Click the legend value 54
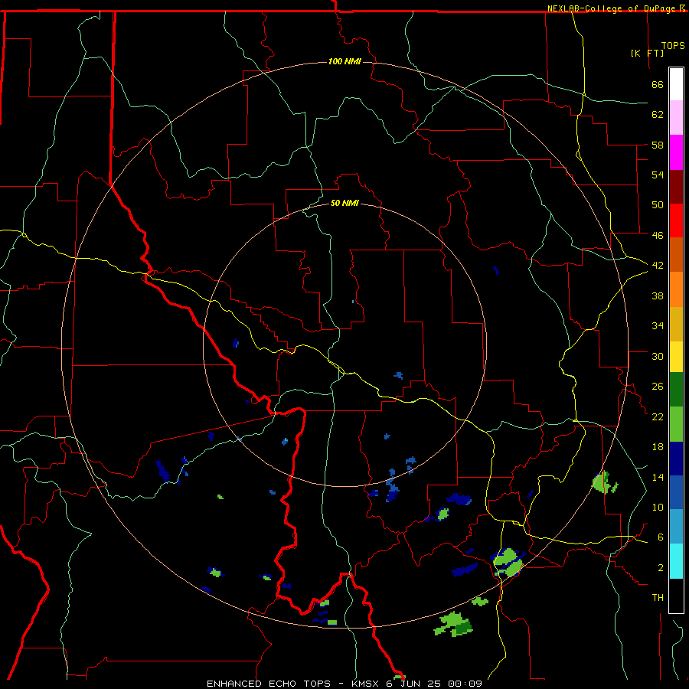 pyautogui.click(x=658, y=175)
